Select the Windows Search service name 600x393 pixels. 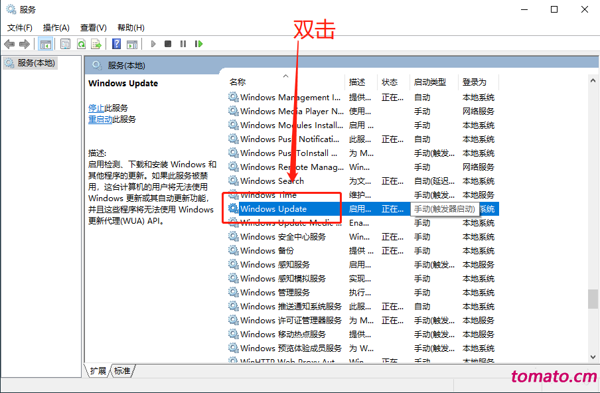272,181
